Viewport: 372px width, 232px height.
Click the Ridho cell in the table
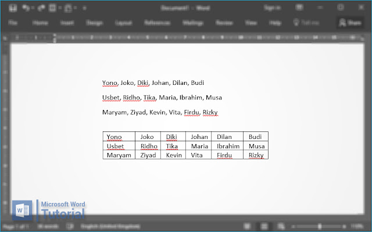[x=148, y=146]
